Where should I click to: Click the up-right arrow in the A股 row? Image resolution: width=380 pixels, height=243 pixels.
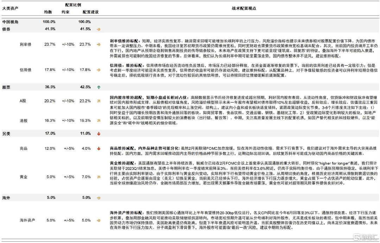tap(99, 101)
